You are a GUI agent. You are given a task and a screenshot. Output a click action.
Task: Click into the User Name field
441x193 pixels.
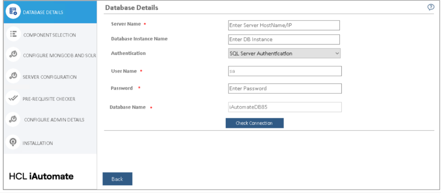coord(285,71)
